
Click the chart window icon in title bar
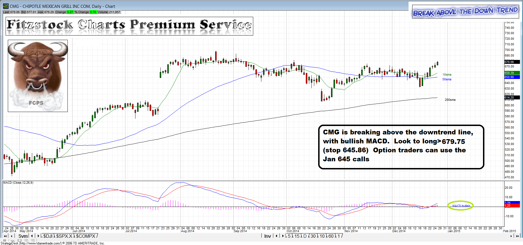tap(6, 6)
